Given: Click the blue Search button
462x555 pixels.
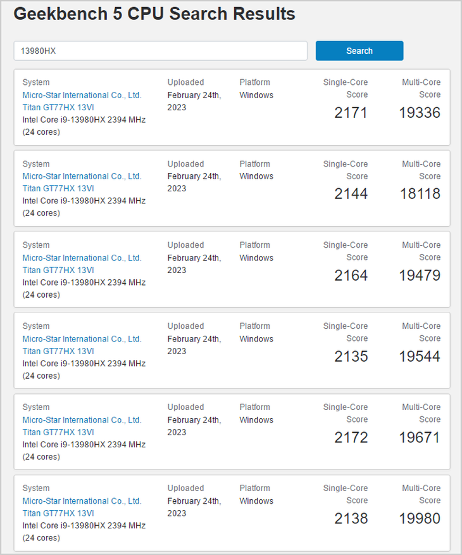Looking at the screenshot, I should [x=359, y=51].
